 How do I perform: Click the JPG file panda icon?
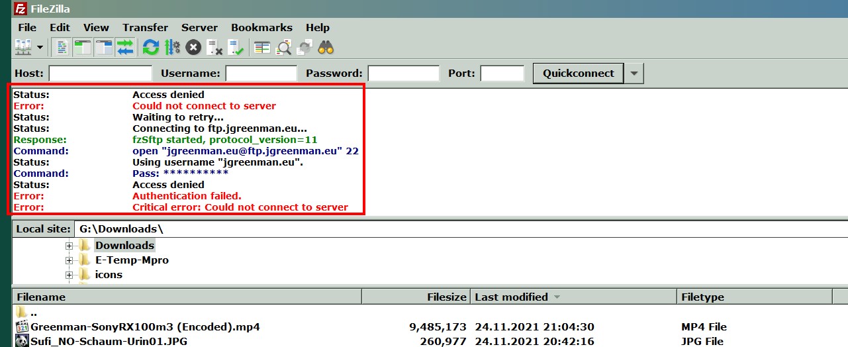tap(22, 342)
